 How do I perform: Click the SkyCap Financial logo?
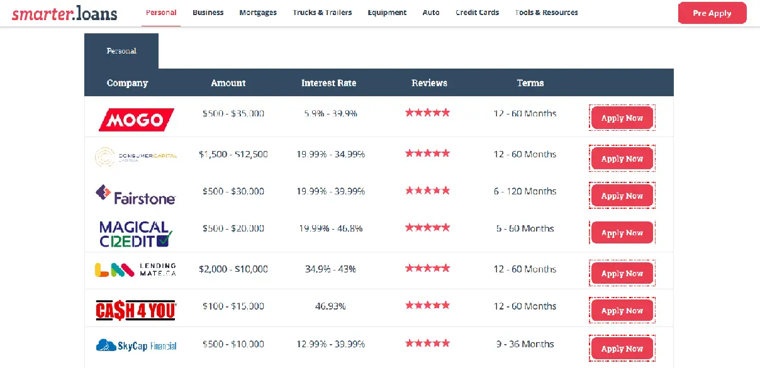coord(136,345)
